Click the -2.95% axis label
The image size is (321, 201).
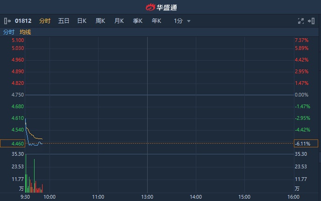tap(303, 118)
